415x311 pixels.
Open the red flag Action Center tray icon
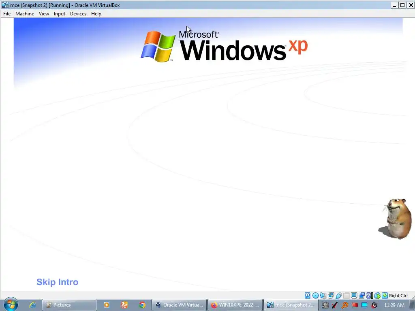pos(355,305)
